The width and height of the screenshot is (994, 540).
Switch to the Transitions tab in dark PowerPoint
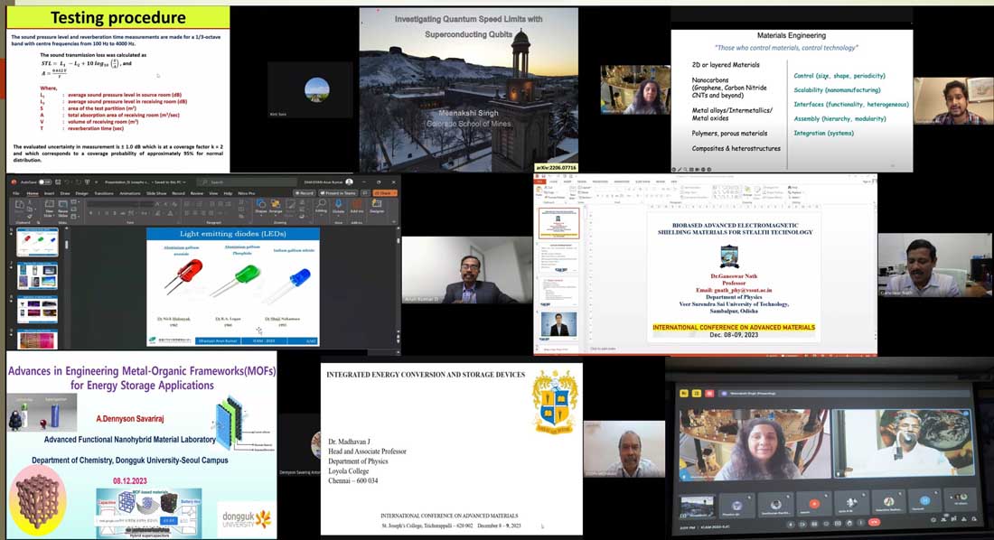[103, 193]
